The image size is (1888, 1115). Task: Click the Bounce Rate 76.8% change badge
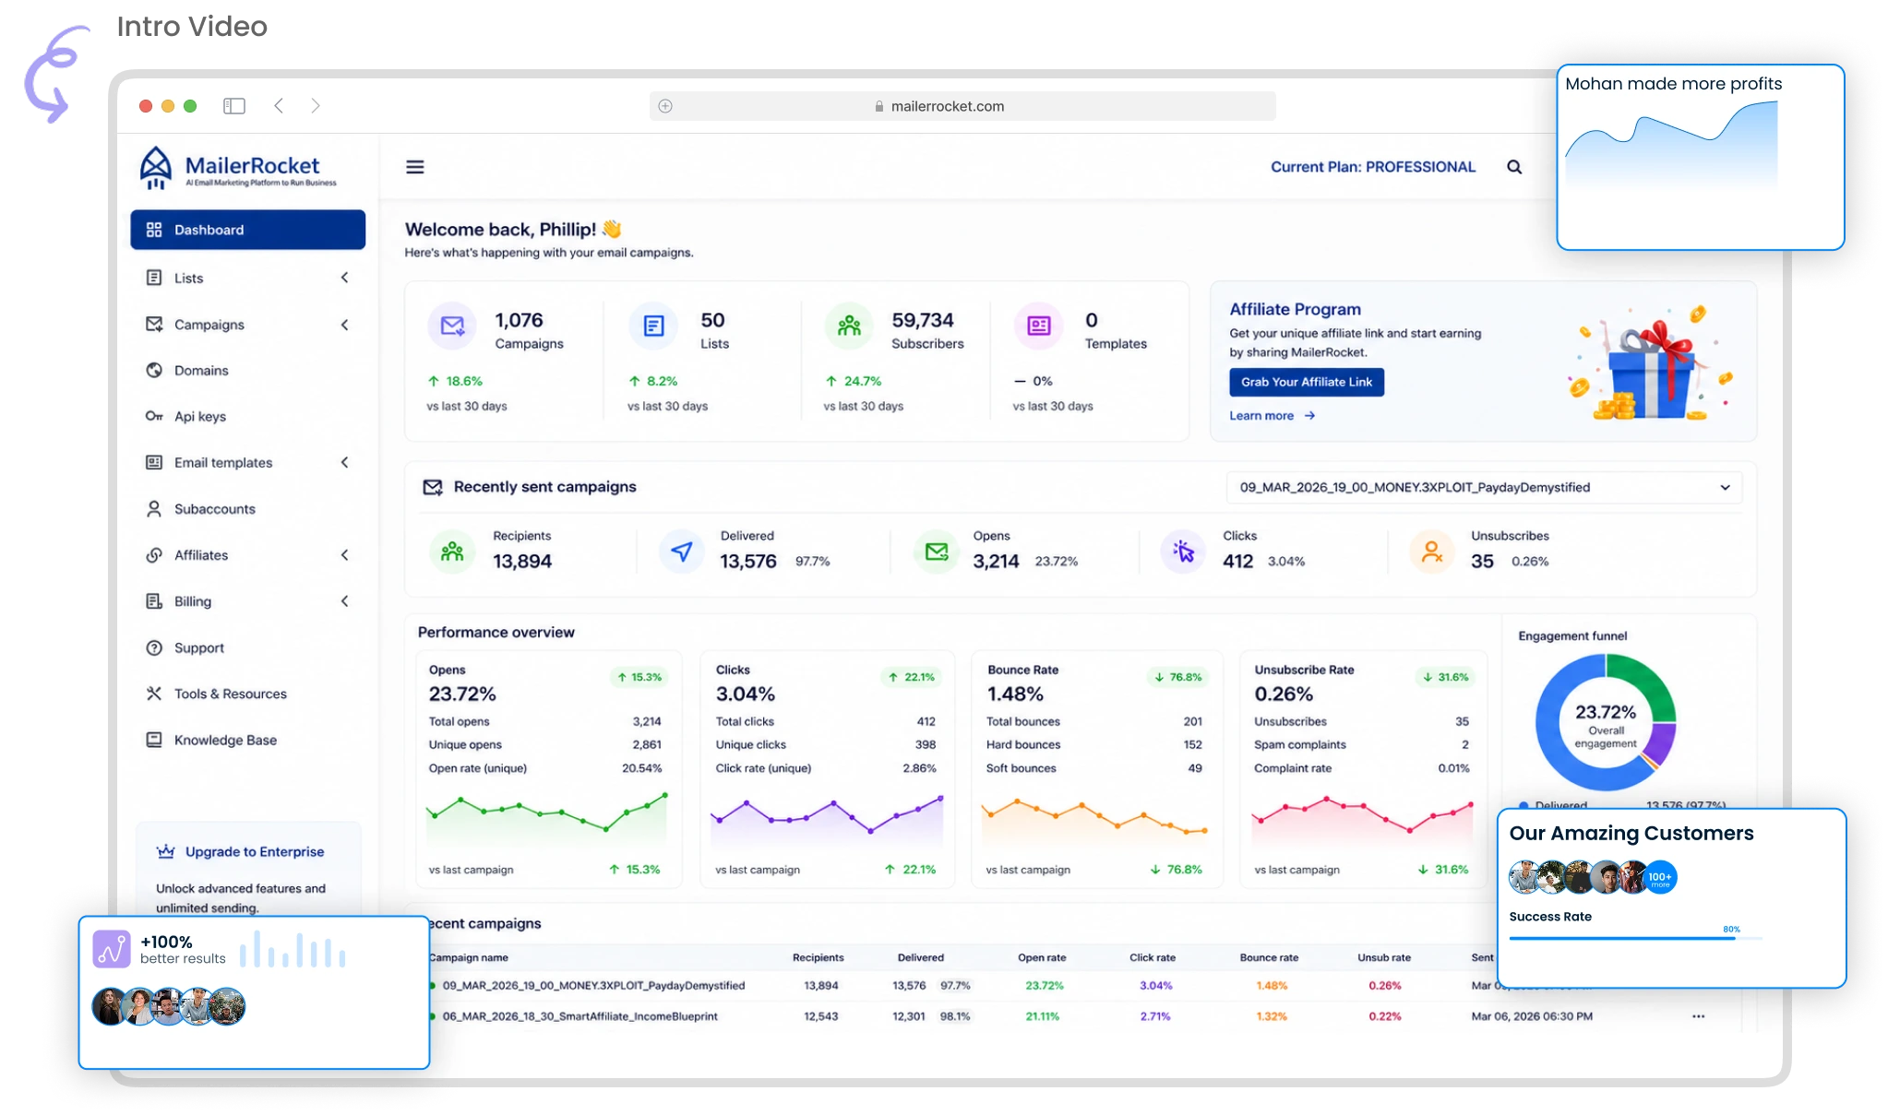point(1178,677)
